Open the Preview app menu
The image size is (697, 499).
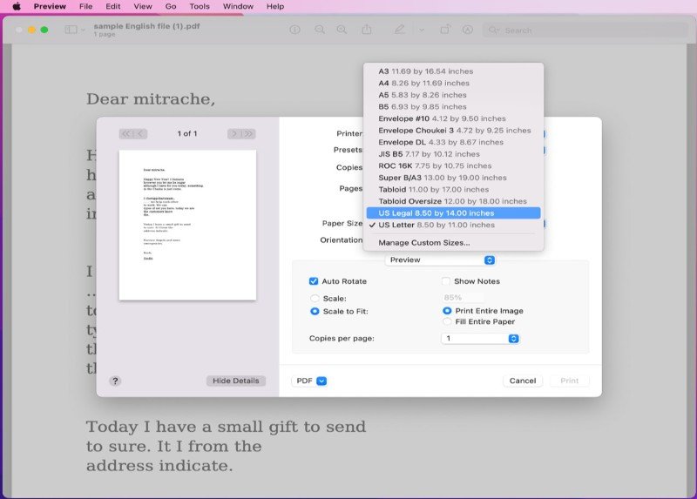click(50, 6)
